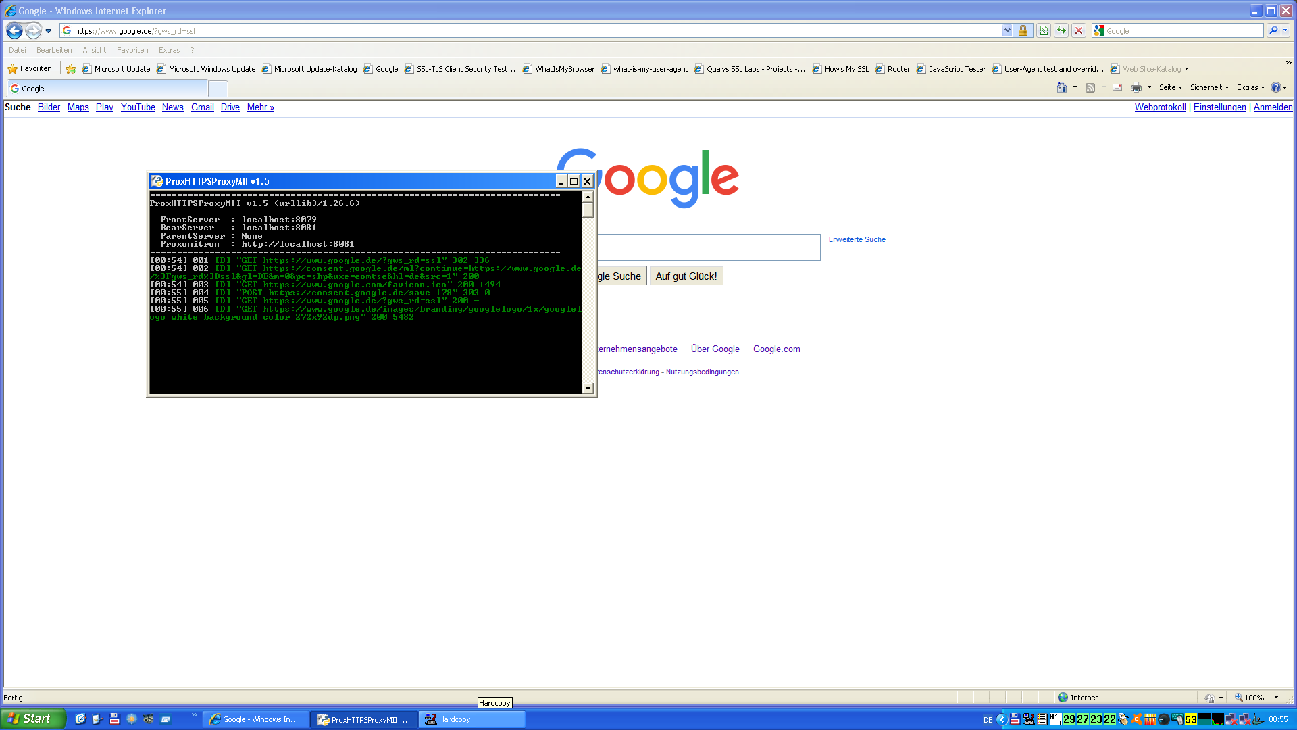Click the printer icon in the command bar
Image resolution: width=1297 pixels, height=730 pixels.
tap(1136, 87)
